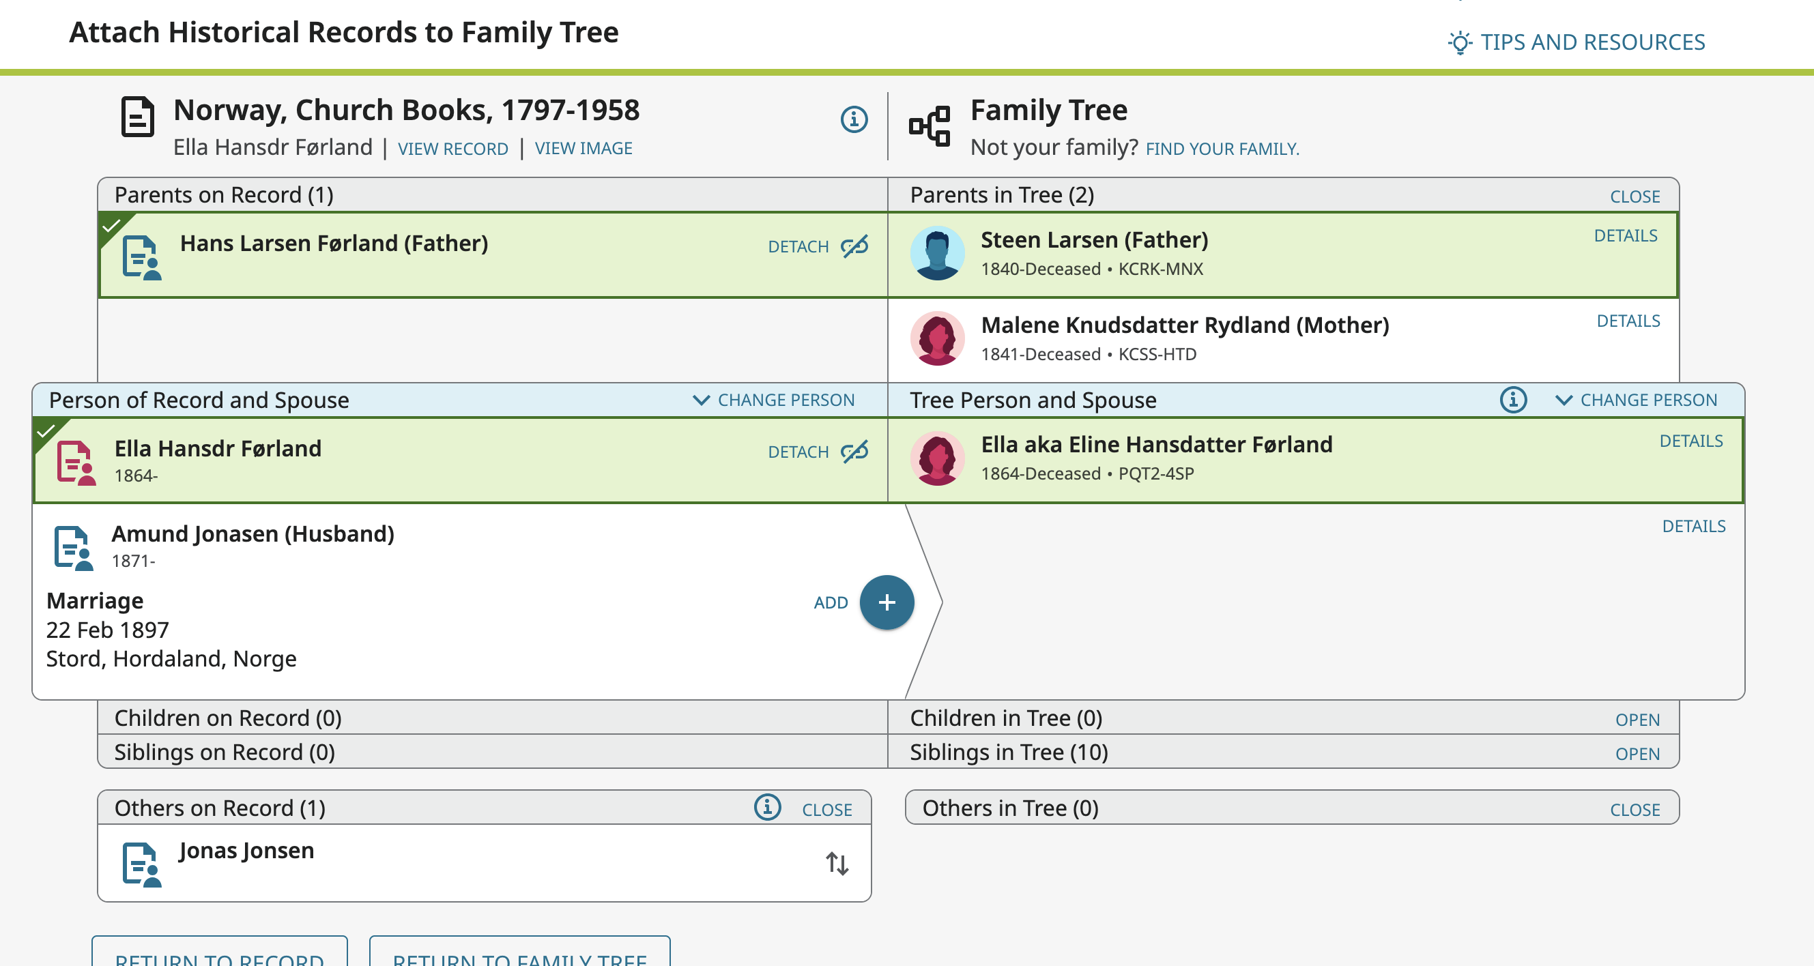Open Change Person dropdown for Person of Record
The image size is (1814, 966).
click(773, 400)
